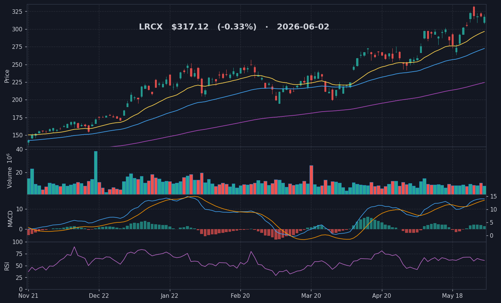Click the 15 tick on the right MACD axis
501x303 pixels.
pyautogui.click(x=493, y=197)
